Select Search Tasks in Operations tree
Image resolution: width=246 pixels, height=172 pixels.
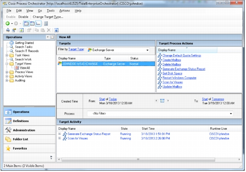coord(24,47)
